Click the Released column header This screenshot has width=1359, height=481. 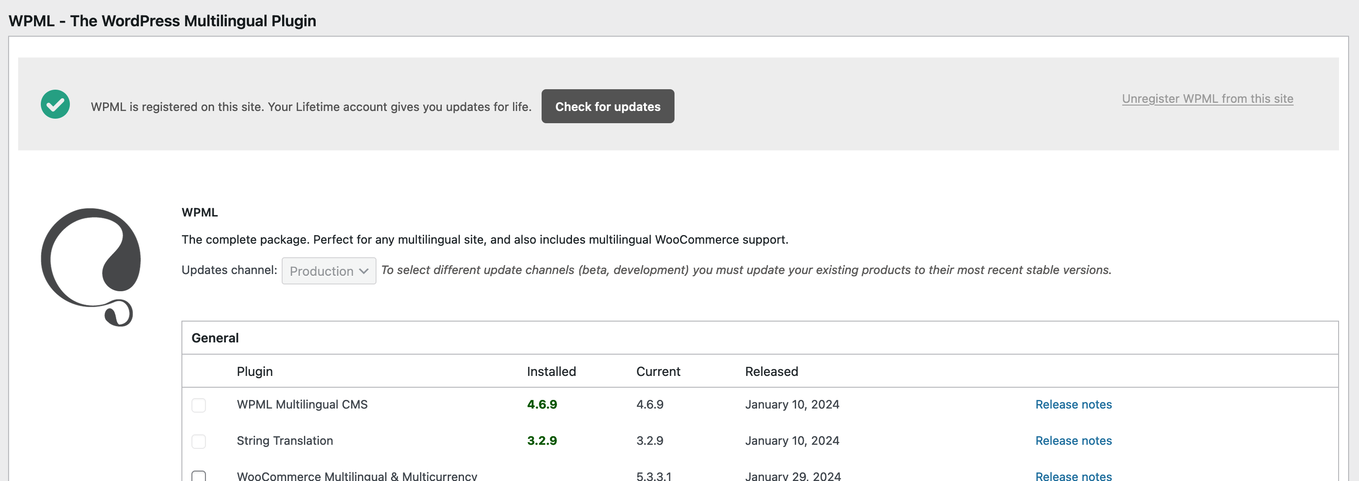[x=771, y=371]
